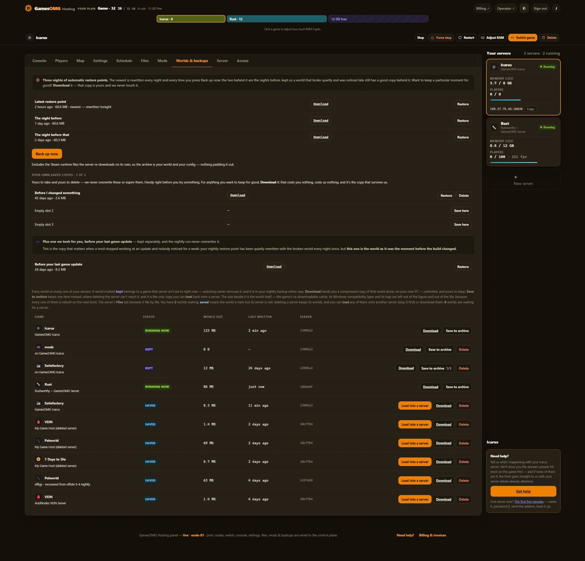Click the Rust wrench icon in worlds table
The height and width of the screenshot is (561, 585).
pyautogui.click(x=38, y=384)
